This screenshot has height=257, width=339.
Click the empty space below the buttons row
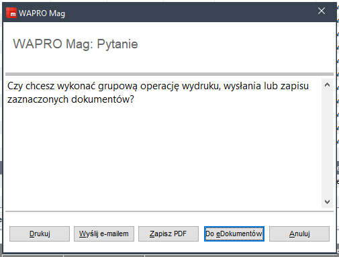(169, 247)
